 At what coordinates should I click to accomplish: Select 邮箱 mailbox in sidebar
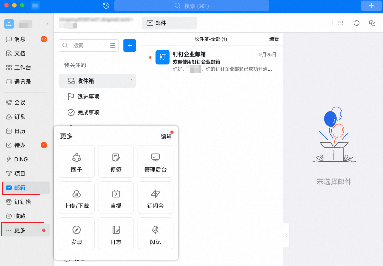pos(26,188)
